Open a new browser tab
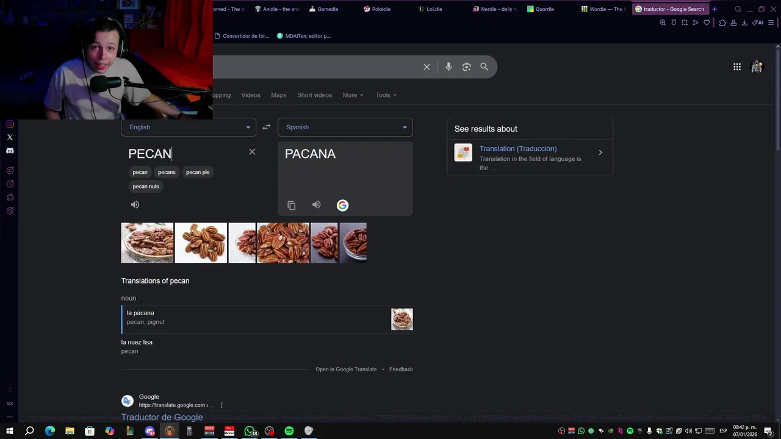Image resolution: width=781 pixels, height=439 pixels. [x=714, y=9]
